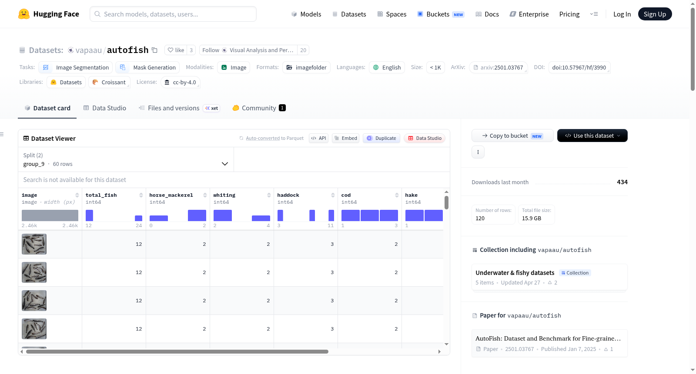Click the Image modality tag
This screenshot has height=374, width=696.
(x=234, y=67)
